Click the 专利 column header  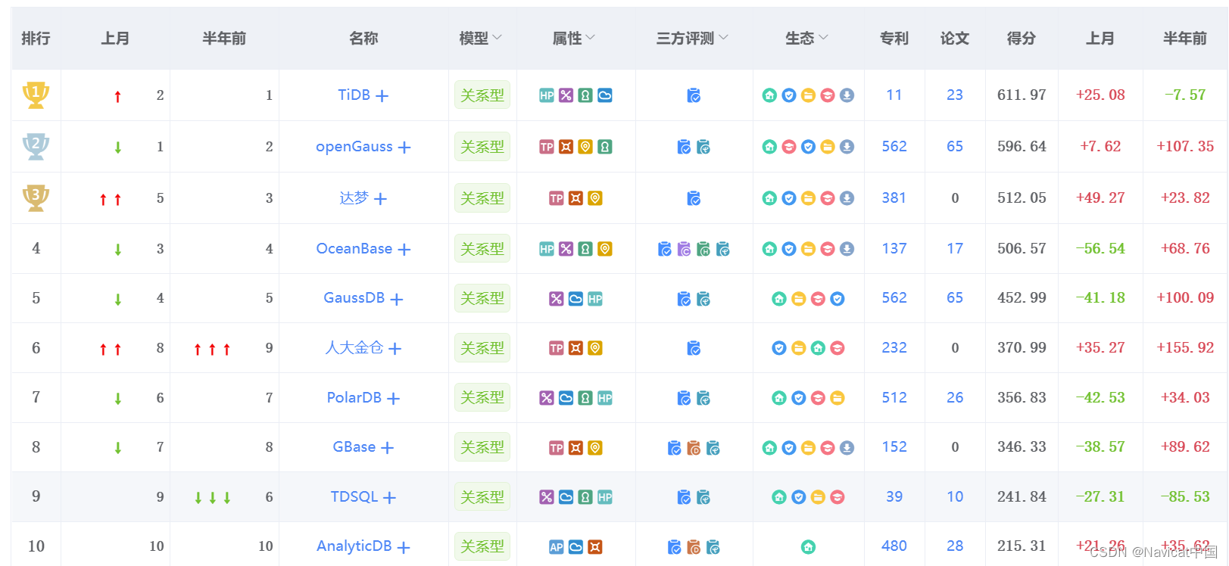[894, 38]
